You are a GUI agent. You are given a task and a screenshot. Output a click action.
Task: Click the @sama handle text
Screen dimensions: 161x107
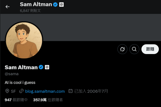point(12,74)
